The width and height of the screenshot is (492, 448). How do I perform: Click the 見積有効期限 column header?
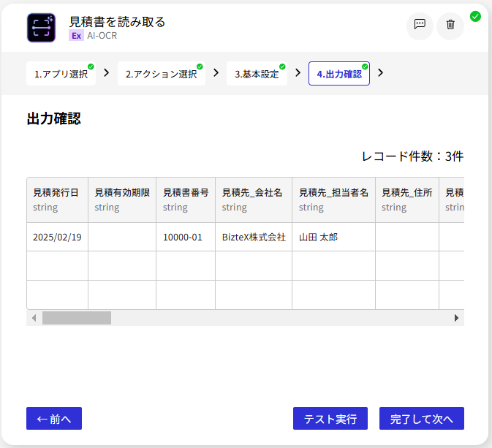(122, 200)
